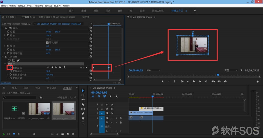Switch to 历史记录 history tab
This screenshot has height=138, width=263.
[x=52, y=88]
